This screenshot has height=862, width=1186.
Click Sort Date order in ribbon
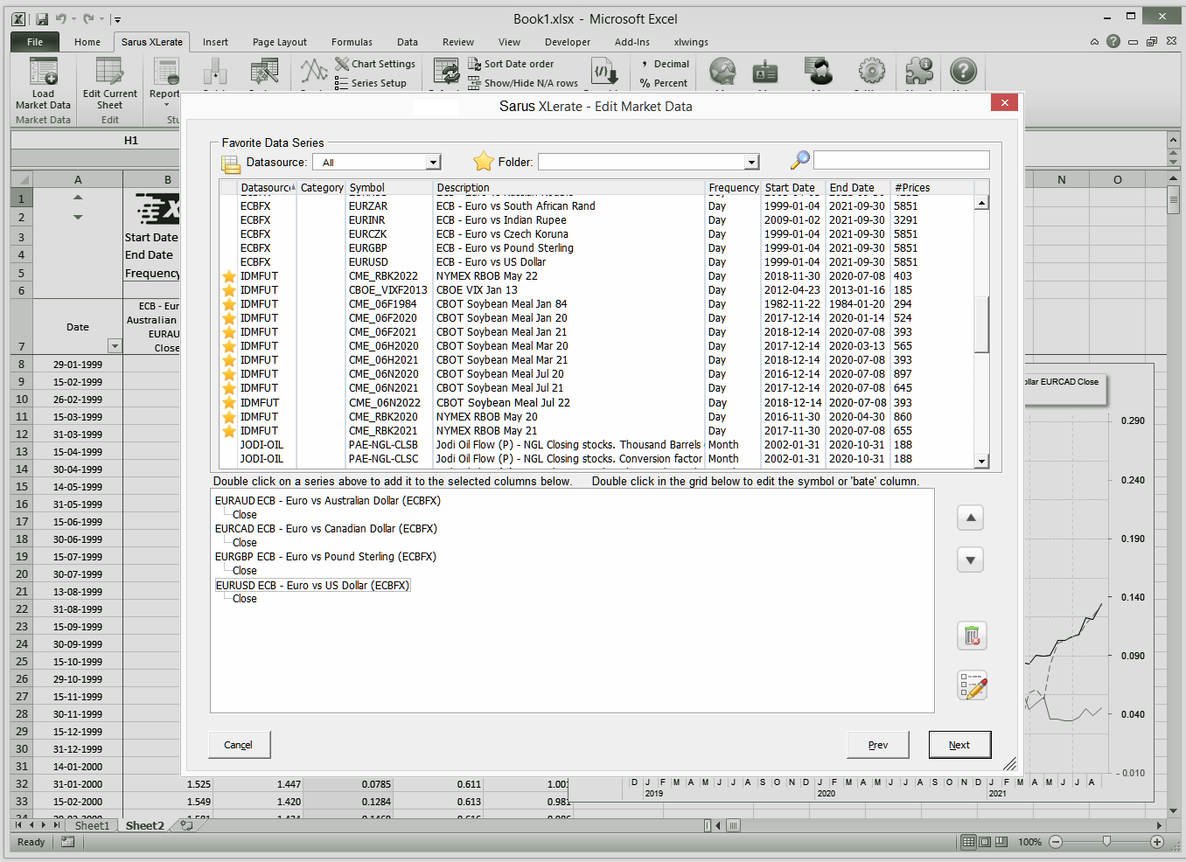[518, 64]
